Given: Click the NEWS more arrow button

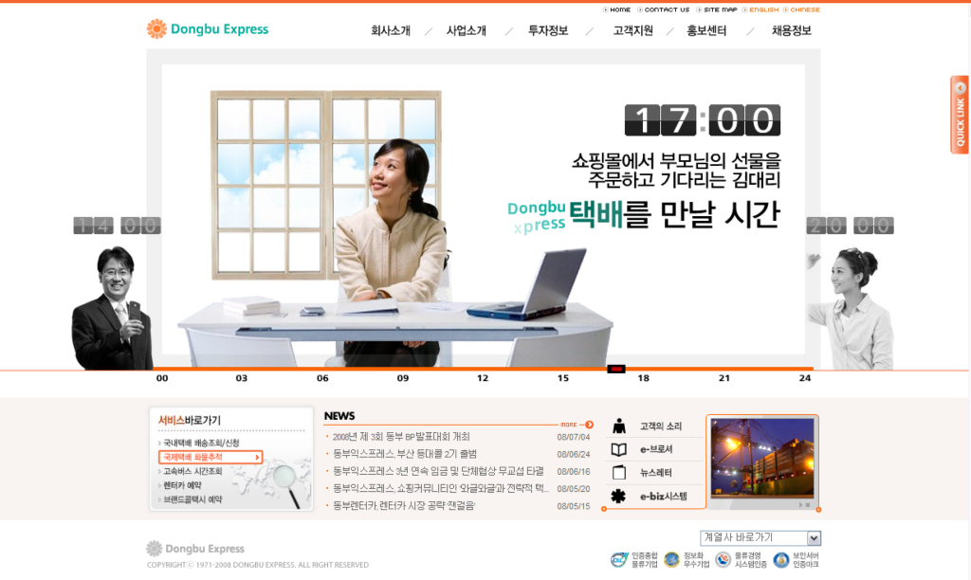Looking at the screenshot, I should [x=589, y=425].
